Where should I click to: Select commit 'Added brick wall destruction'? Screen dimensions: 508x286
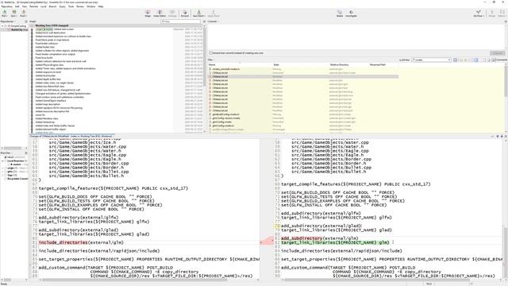(51, 33)
